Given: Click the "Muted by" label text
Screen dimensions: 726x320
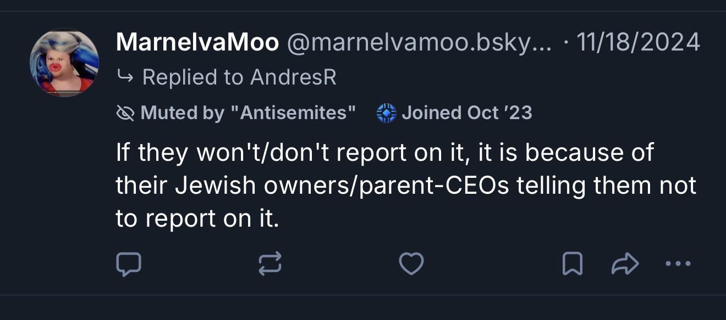Looking at the screenshot, I should 182,113.
